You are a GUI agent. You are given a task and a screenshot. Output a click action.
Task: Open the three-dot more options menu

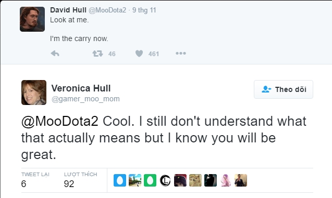point(181,54)
